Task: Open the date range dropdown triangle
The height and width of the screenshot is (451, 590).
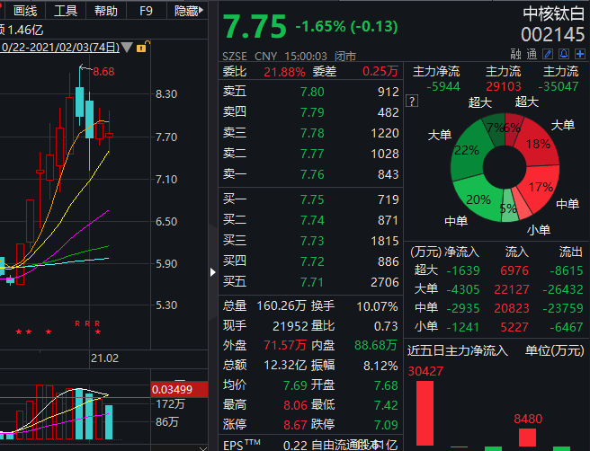Action: (x=126, y=47)
